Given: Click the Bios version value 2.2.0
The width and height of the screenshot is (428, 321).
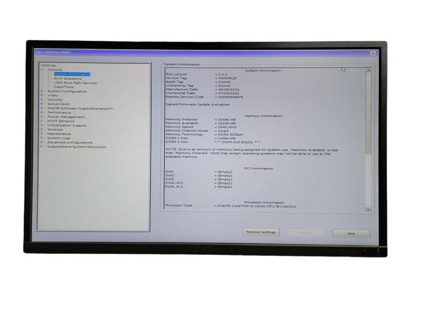Looking at the screenshot, I should [x=223, y=74].
